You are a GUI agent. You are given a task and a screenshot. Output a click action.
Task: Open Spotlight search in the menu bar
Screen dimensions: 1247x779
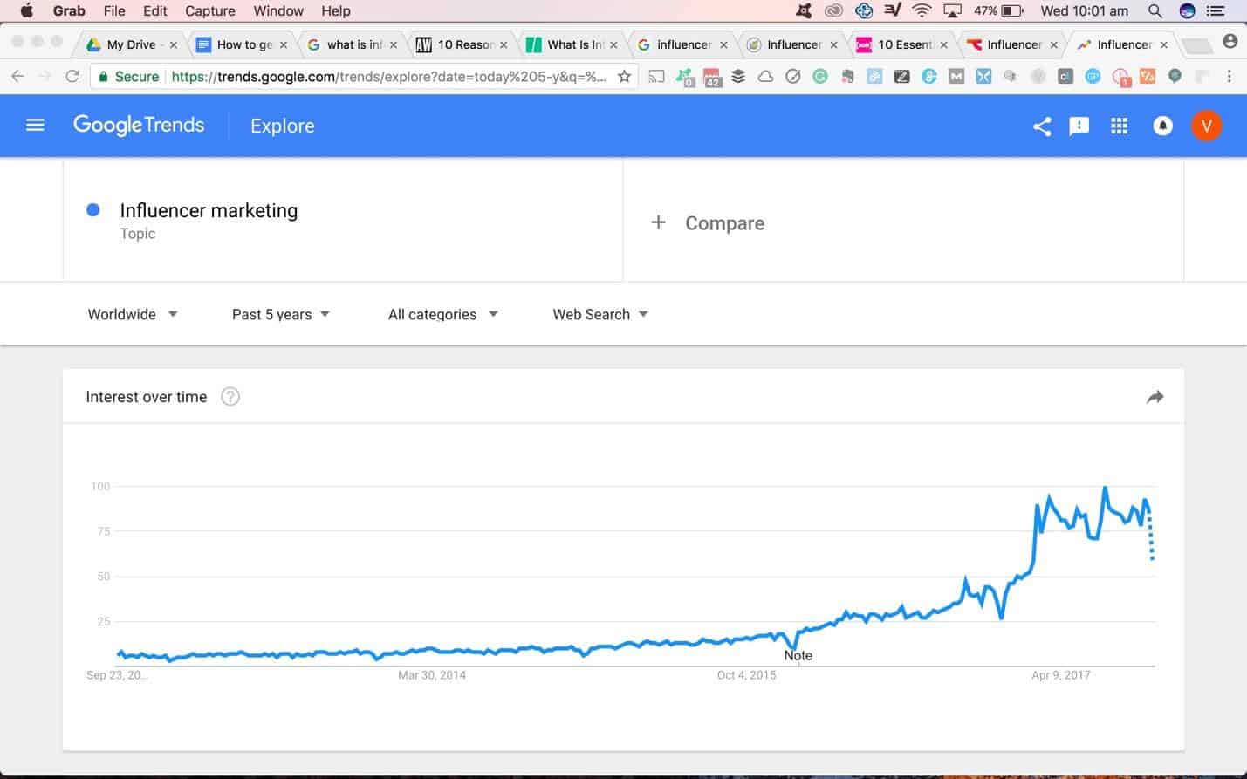[x=1155, y=11]
